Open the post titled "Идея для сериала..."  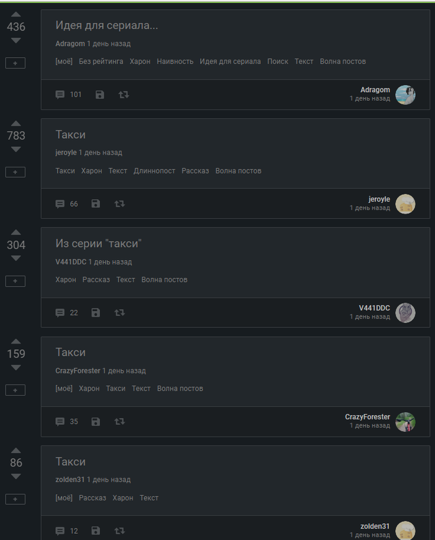click(x=107, y=26)
